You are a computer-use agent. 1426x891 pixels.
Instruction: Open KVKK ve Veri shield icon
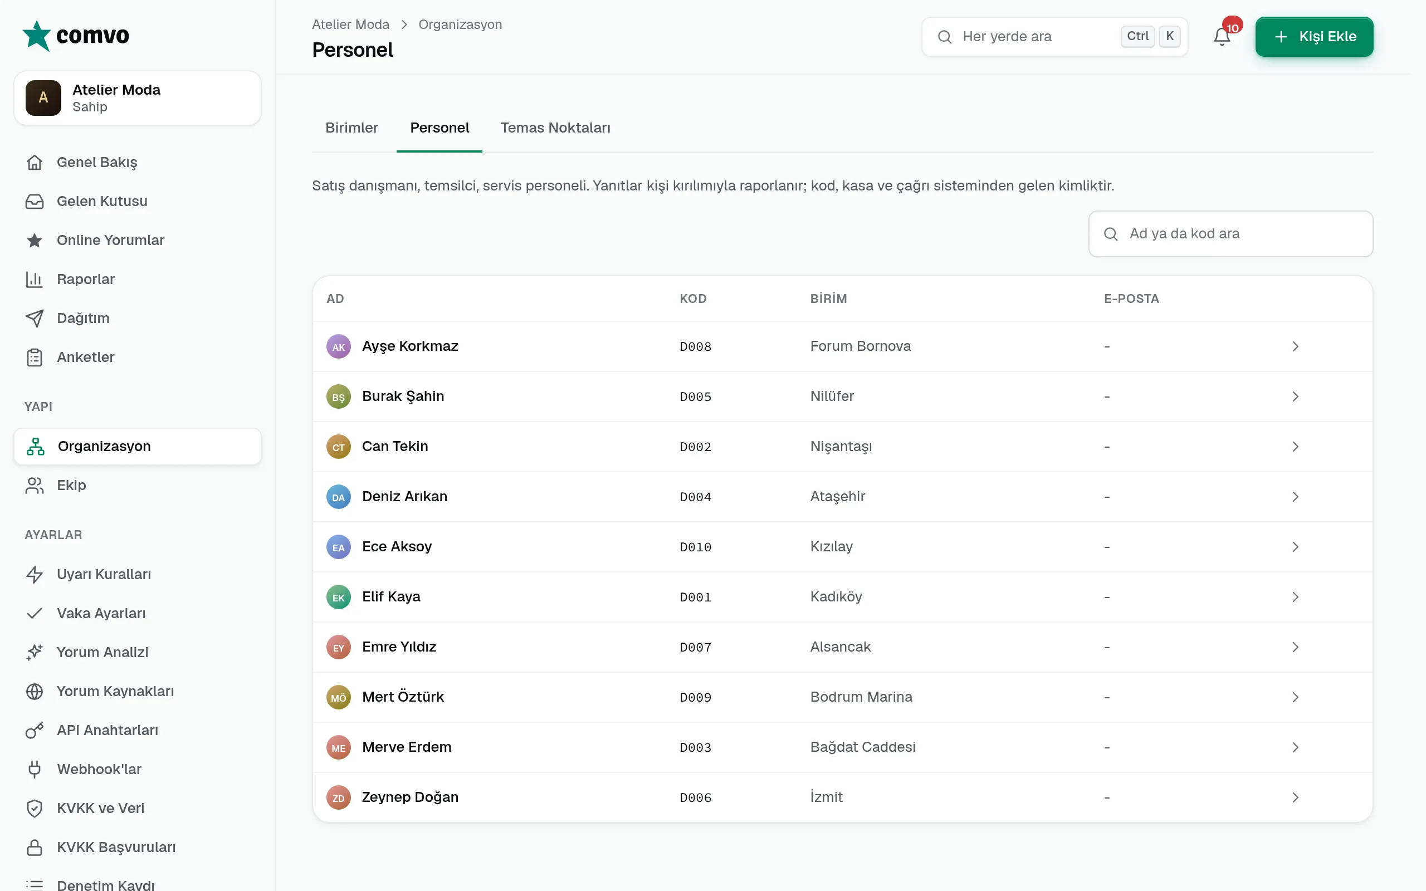point(35,808)
